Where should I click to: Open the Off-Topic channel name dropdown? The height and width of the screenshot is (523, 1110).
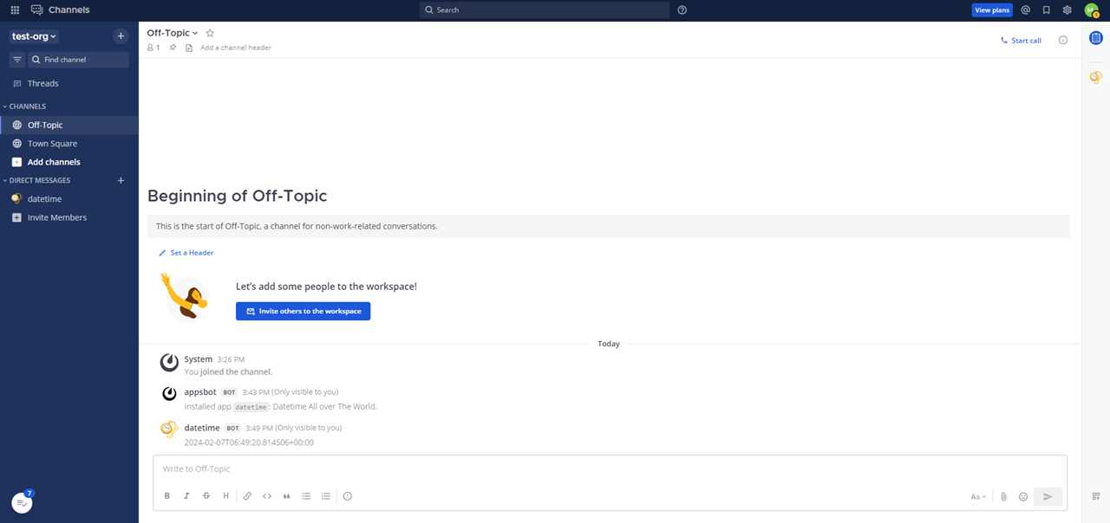pyautogui.click(x=172, y=32)
